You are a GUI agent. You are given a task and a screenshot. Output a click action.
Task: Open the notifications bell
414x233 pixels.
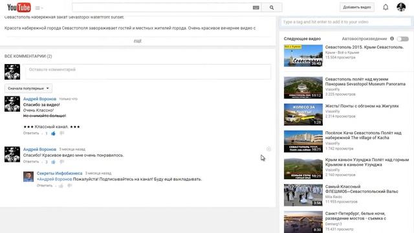[x=386, y=7]
